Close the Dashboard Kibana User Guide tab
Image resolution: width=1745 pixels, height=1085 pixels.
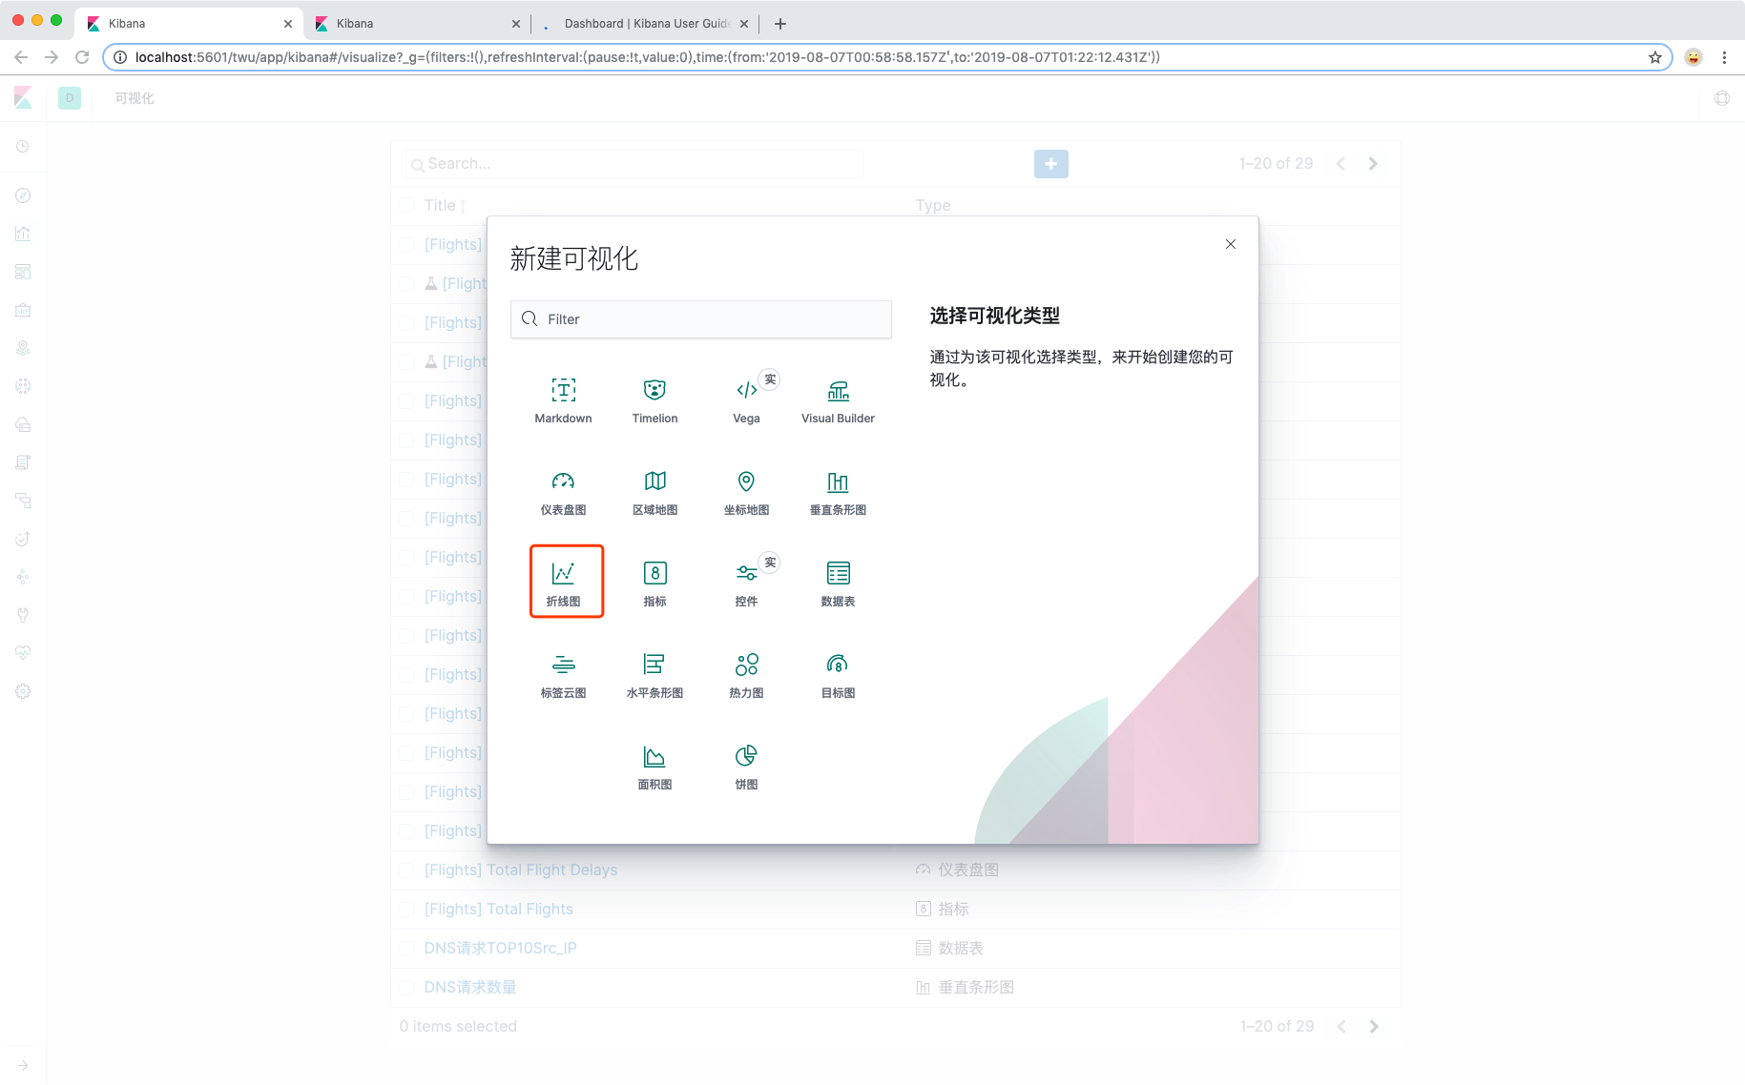pyautogui.click(x=744, y=24)
